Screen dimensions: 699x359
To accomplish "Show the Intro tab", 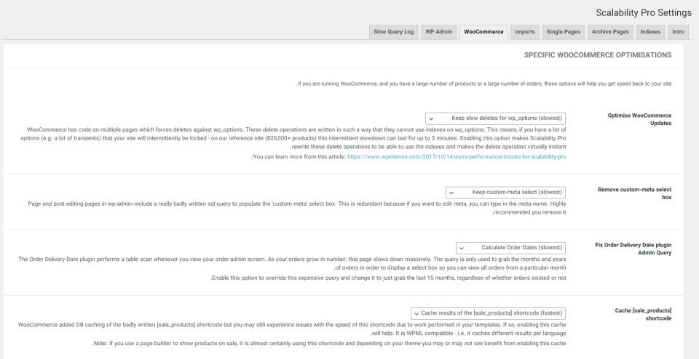I will (678, 32).
